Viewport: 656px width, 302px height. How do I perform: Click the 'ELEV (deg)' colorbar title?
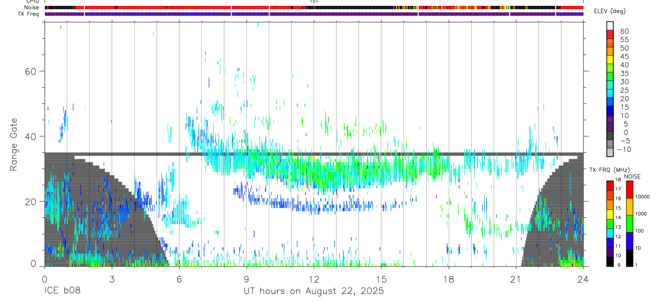tap(609, 11)
